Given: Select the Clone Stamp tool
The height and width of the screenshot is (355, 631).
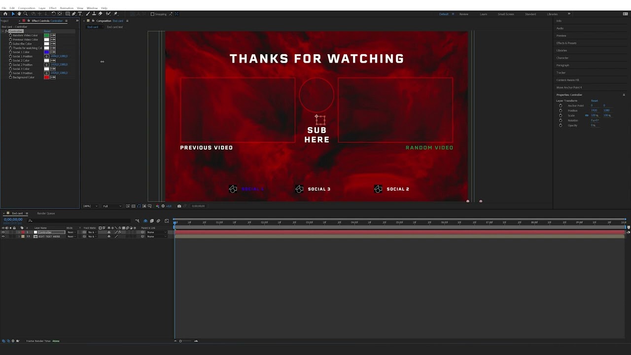Looking at the screenshot, I should tap(94, 14).
